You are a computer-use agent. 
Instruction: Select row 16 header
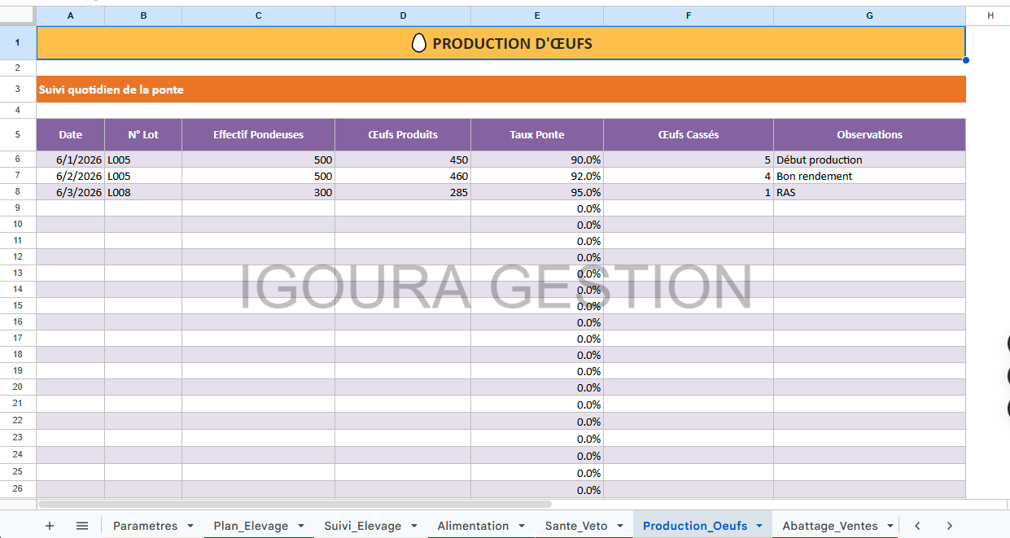click(18, 322)
